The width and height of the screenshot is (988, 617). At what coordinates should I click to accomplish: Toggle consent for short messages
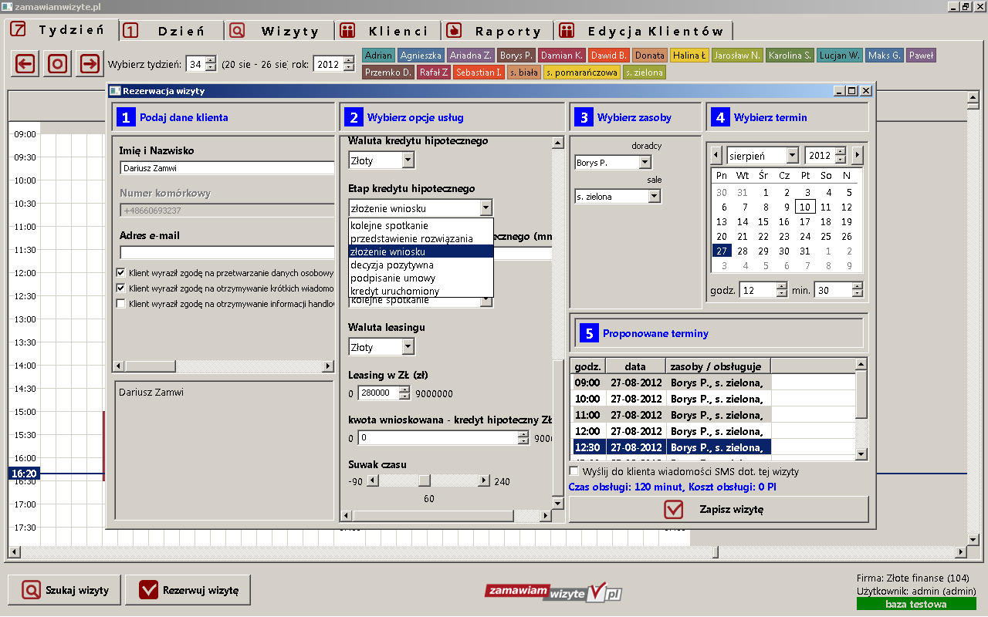[x=120, y=288]
